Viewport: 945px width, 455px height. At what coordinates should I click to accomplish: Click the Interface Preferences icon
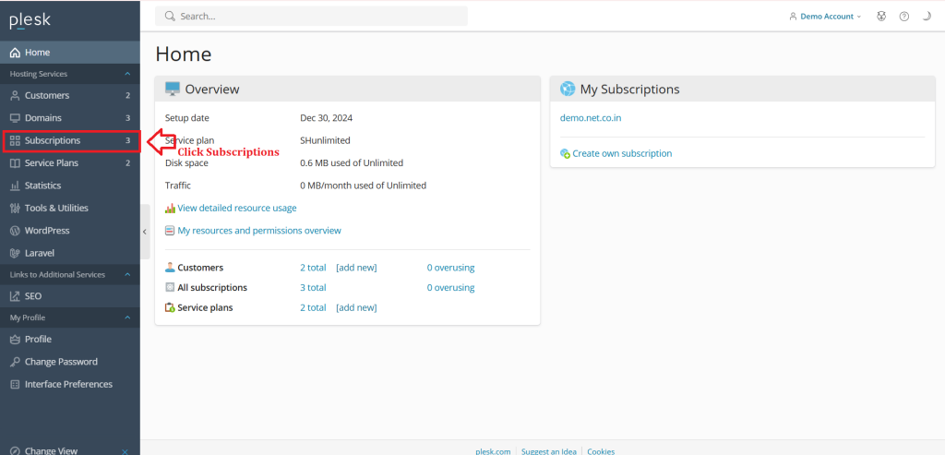pyautogui.click(x=15, y=384)
